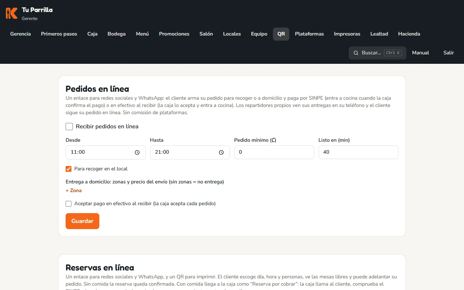
Task: Open time picker clock in Desde field
Action: click(137, 152)
